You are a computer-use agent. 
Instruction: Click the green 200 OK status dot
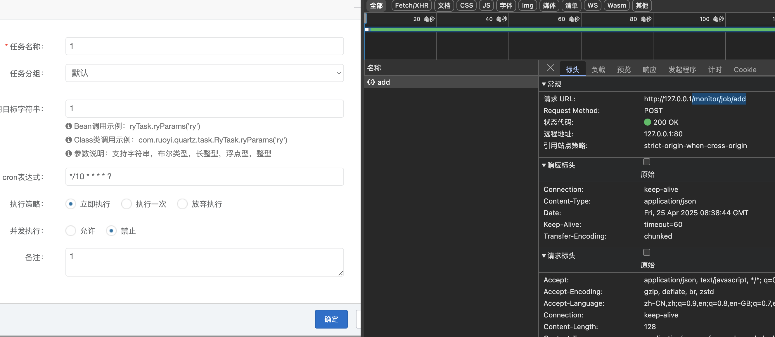pos(647,122)
